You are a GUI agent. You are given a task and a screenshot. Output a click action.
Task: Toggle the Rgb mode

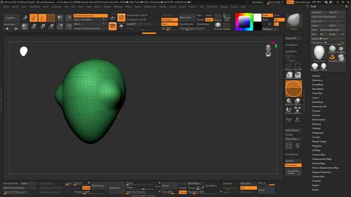(279, 20)
